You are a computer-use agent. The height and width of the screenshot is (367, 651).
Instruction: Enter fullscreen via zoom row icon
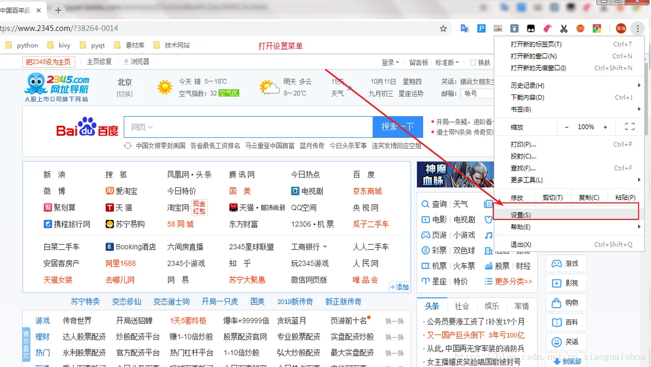tap(630, 126)
